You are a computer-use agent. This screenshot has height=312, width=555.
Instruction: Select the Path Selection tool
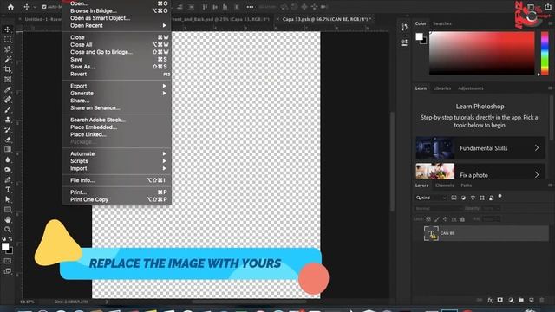8,199
